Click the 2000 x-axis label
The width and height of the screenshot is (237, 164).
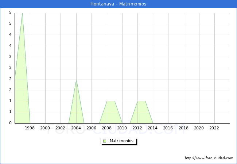45,128
